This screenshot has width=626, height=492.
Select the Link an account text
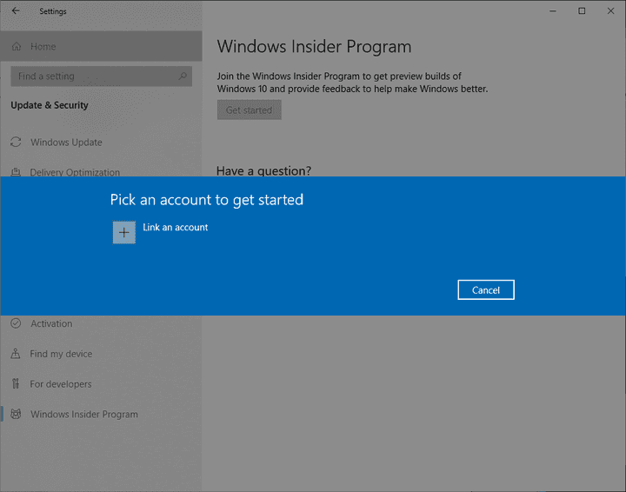click(x=176, y=227)
